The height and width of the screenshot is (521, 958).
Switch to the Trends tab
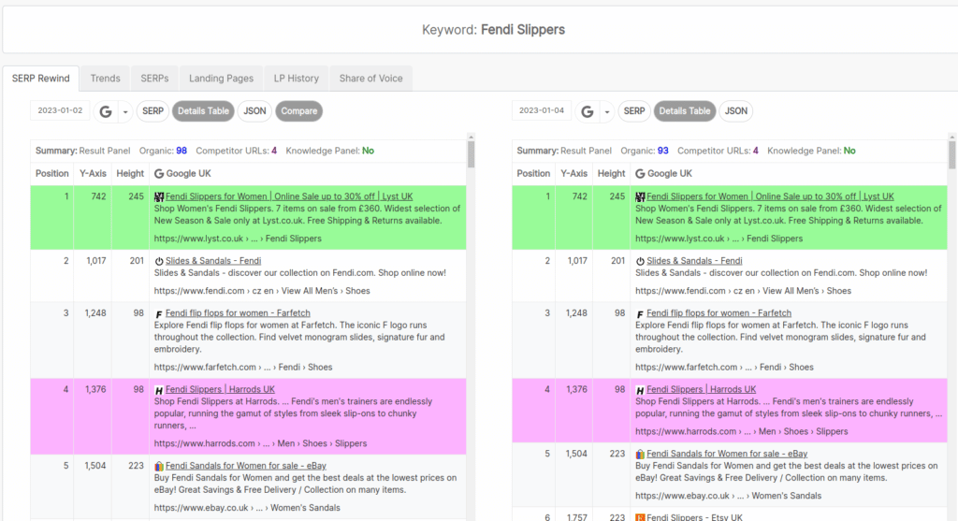105,79
